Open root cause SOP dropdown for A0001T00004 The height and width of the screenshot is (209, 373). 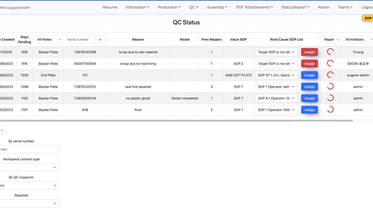(276, 64)
